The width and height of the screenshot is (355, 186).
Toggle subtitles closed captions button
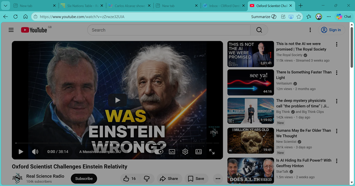point(172,151)
